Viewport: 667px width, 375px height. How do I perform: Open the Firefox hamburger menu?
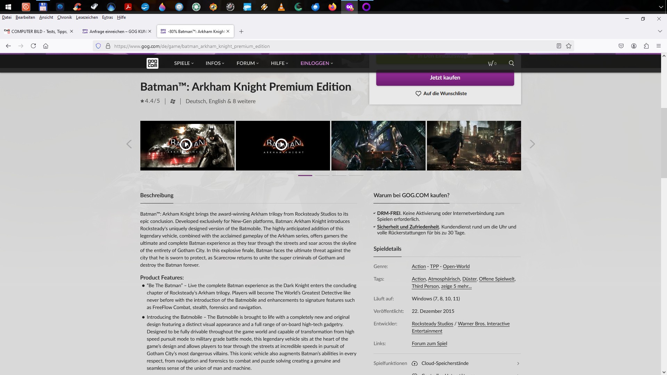(x=659, y=46)
